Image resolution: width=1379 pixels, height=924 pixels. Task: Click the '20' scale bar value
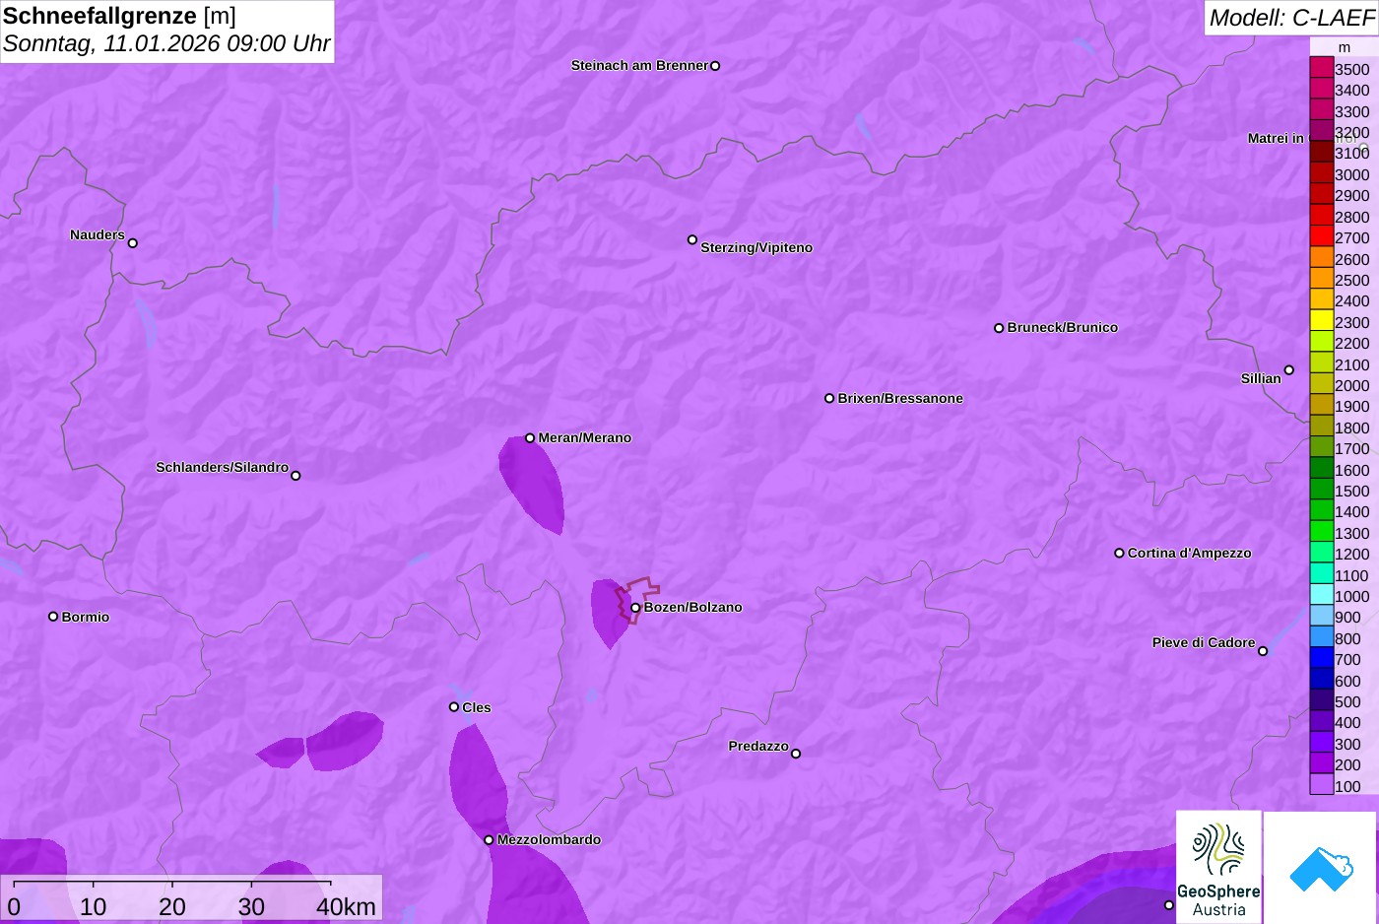(172, 907)
